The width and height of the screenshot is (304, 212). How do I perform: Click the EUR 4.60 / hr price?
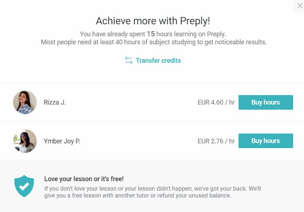coord(216,102)
